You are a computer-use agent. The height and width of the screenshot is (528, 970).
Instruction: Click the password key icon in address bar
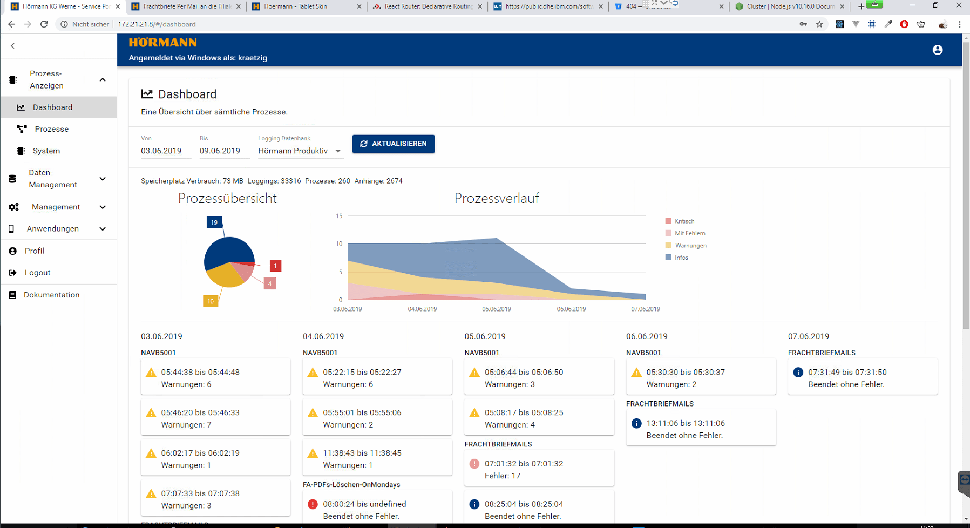click(803, 24)
